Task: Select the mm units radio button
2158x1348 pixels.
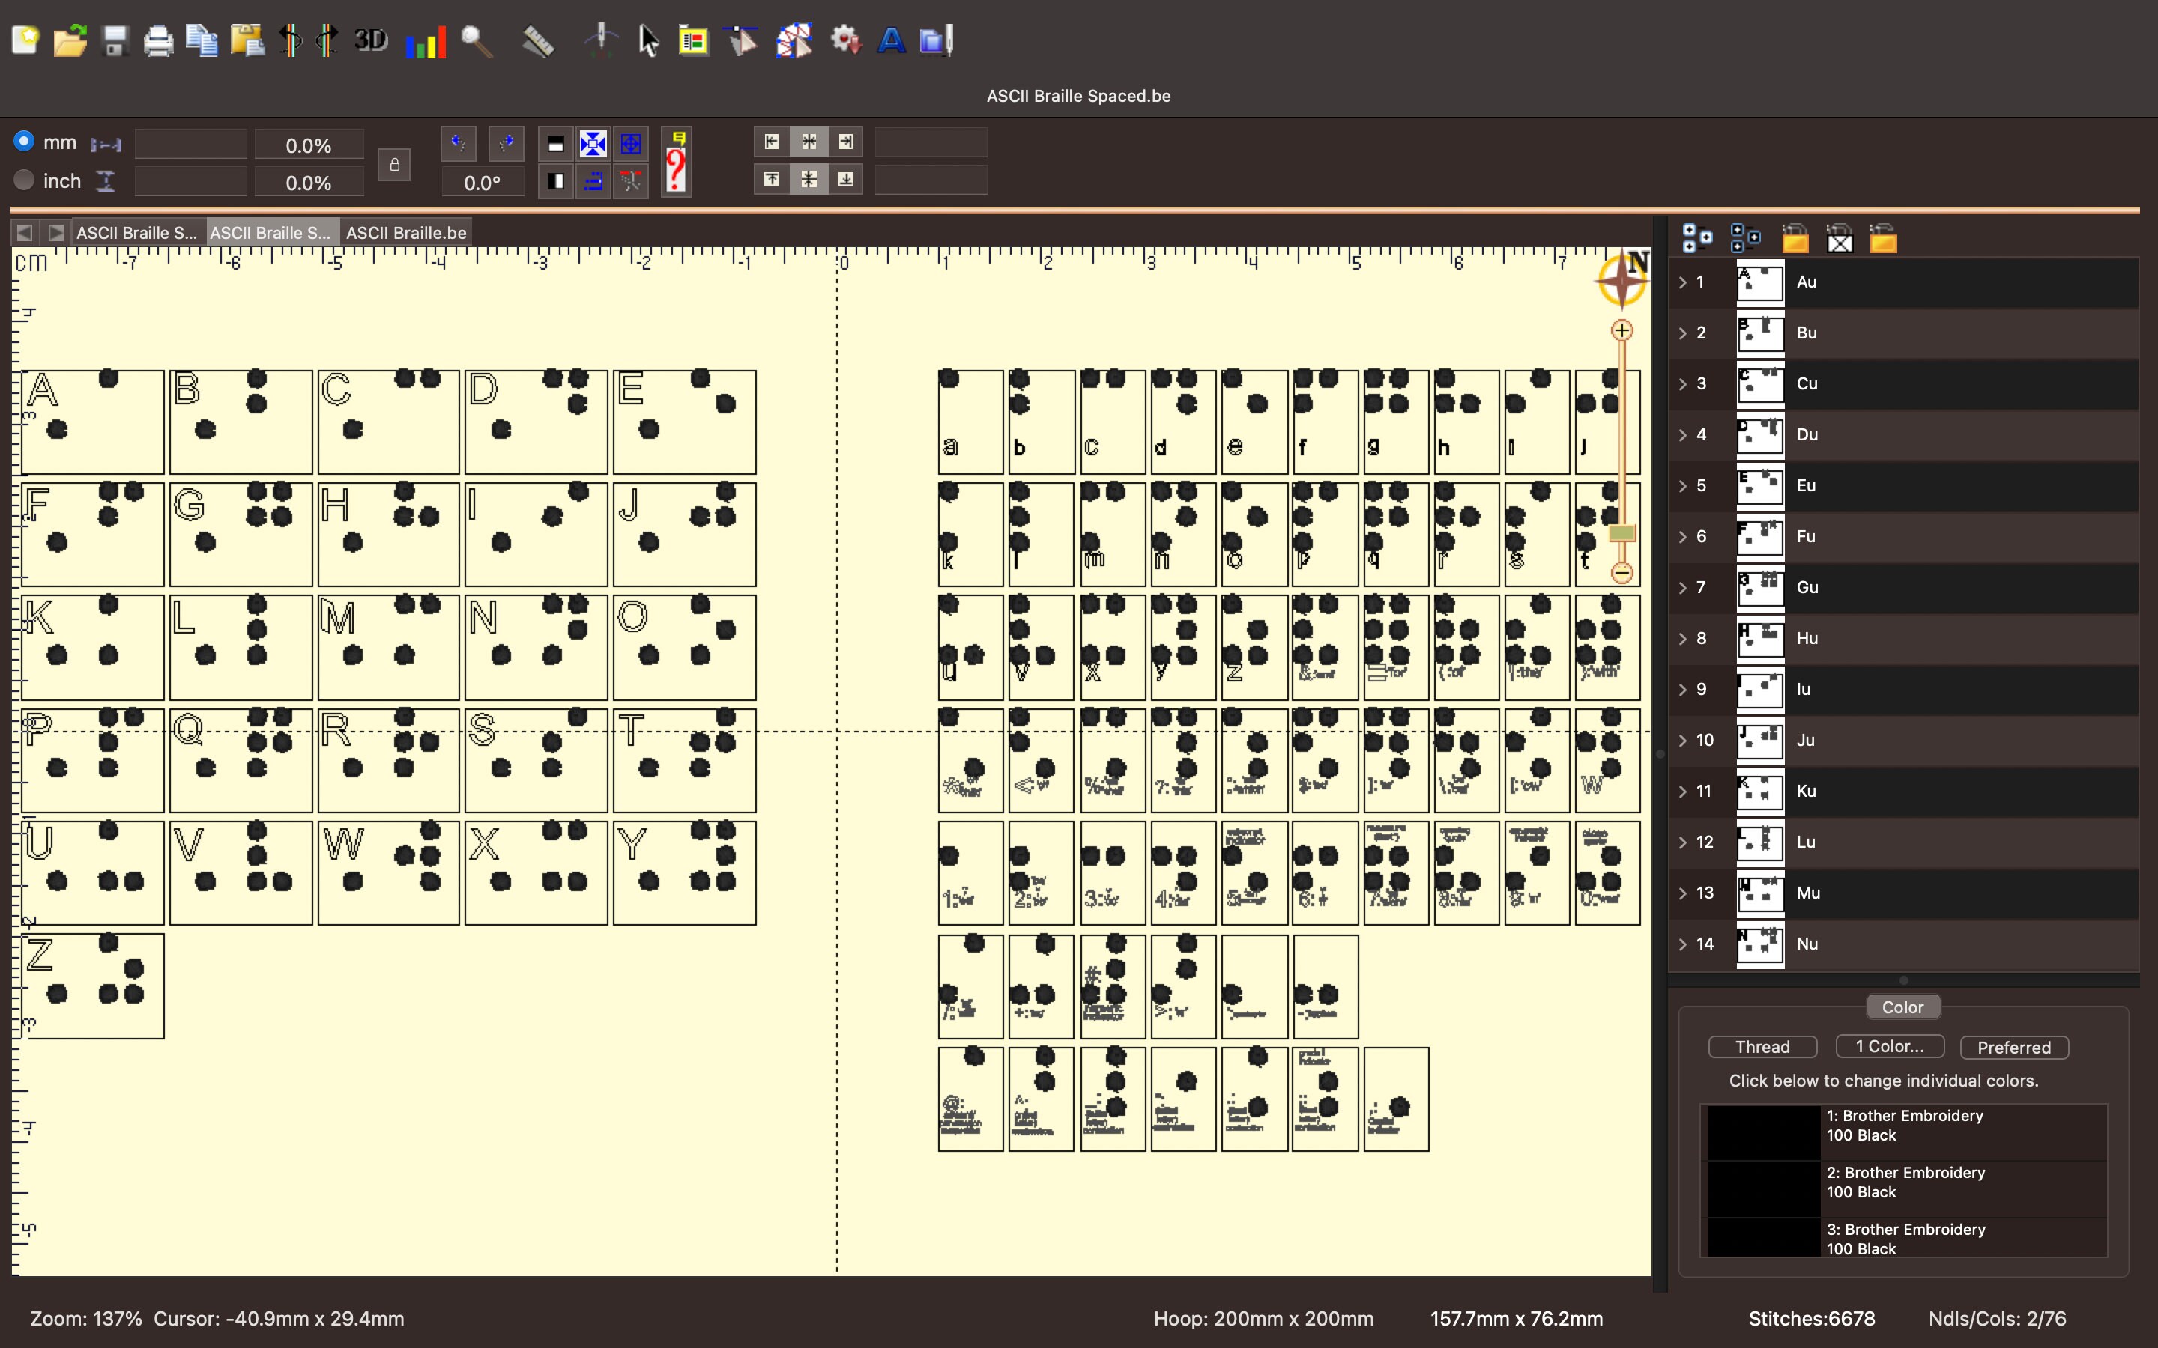Action: (23, 141)
